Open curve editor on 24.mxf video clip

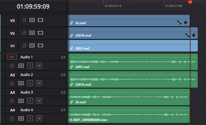(x=179, y=23)
